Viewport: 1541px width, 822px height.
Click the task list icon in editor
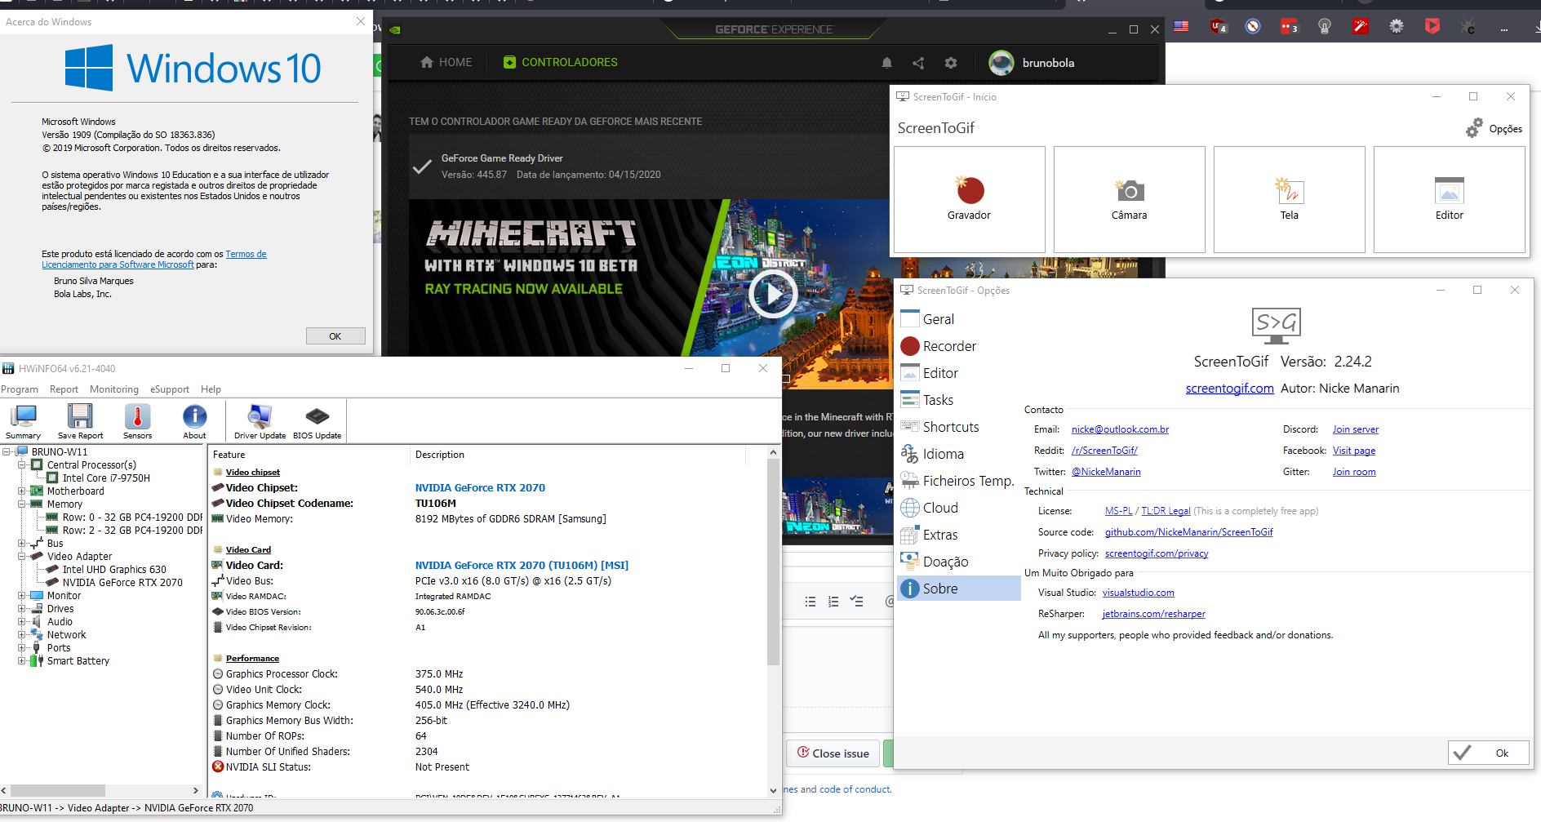(856, 601)
